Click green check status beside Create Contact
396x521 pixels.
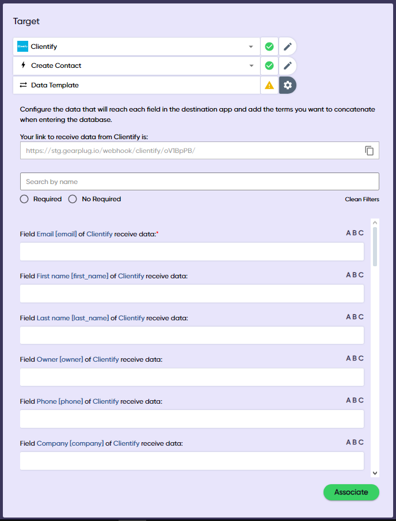269,66
